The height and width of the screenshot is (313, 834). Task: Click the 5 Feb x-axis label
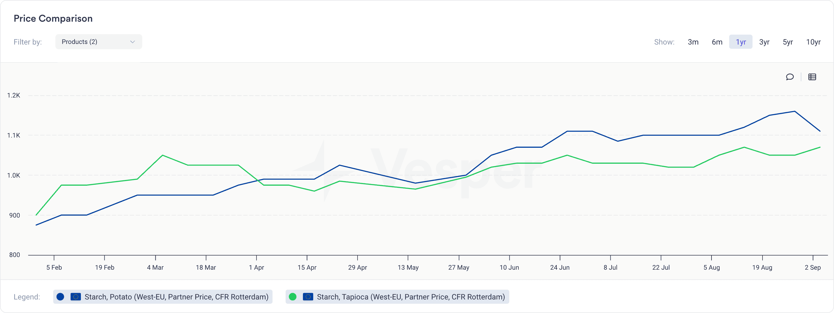coord(54,268)
